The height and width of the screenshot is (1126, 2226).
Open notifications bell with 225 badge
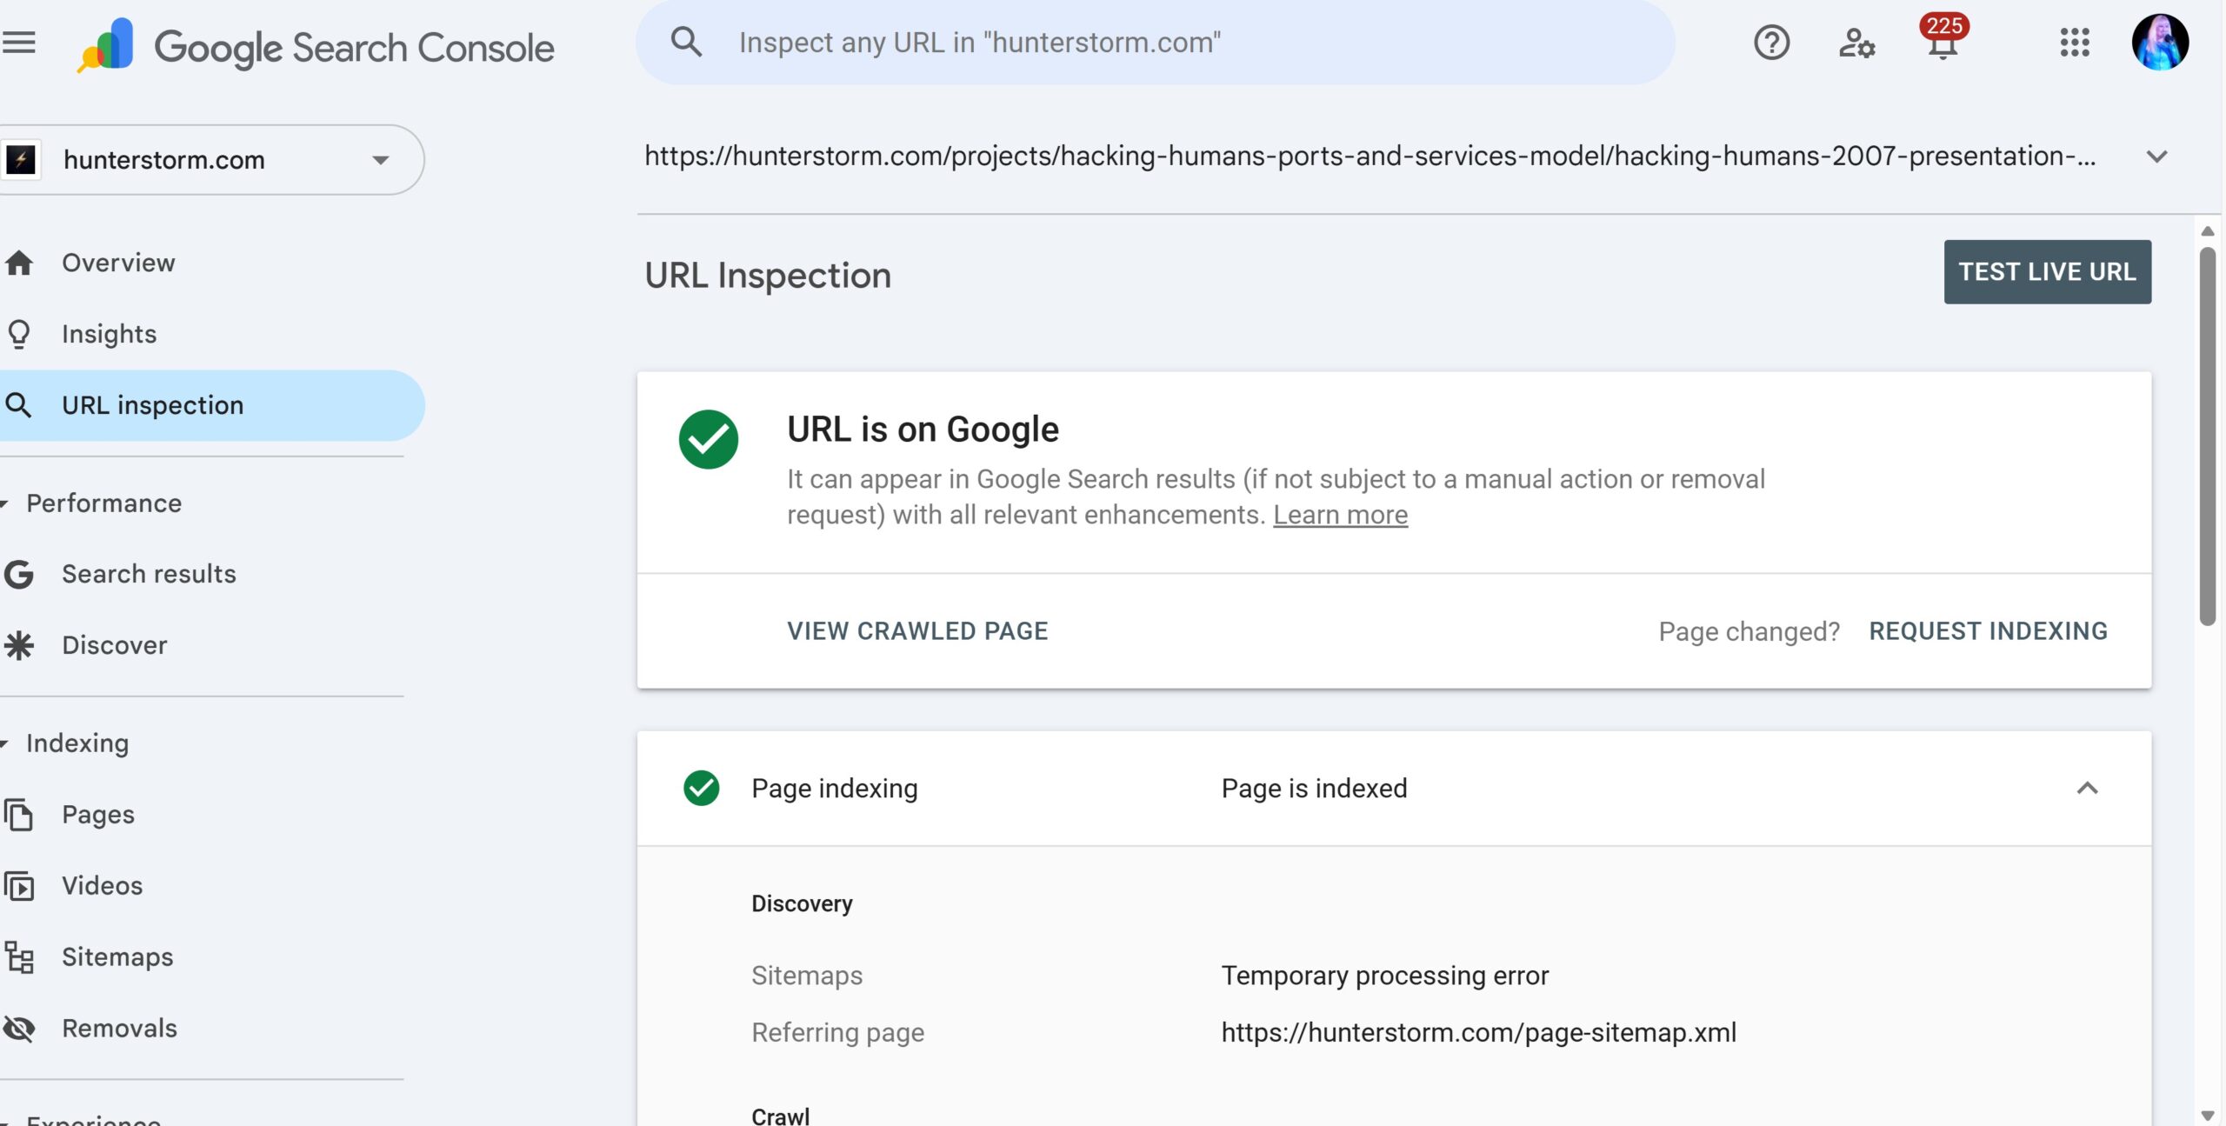[1942, 42]
